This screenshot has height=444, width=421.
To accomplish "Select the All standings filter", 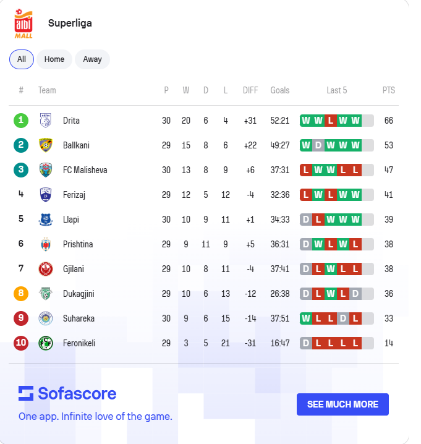I will point(22,59).
